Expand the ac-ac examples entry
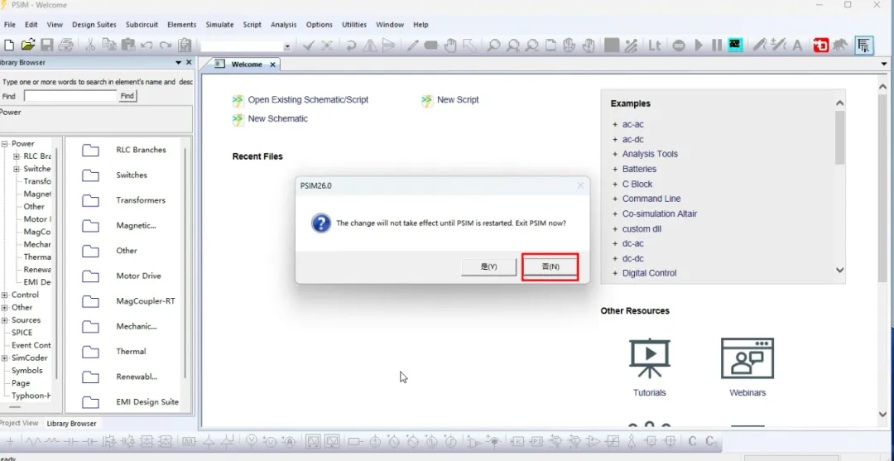The image size is (894, 461). coord(615,124)
